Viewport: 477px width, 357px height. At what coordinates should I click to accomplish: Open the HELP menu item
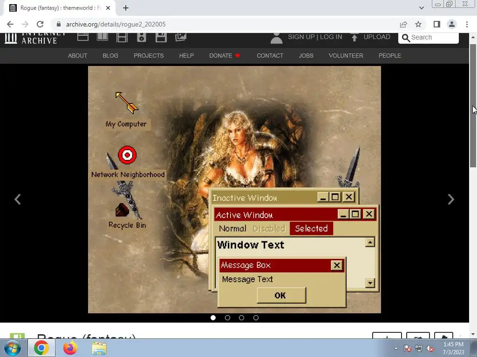(186, 56)
